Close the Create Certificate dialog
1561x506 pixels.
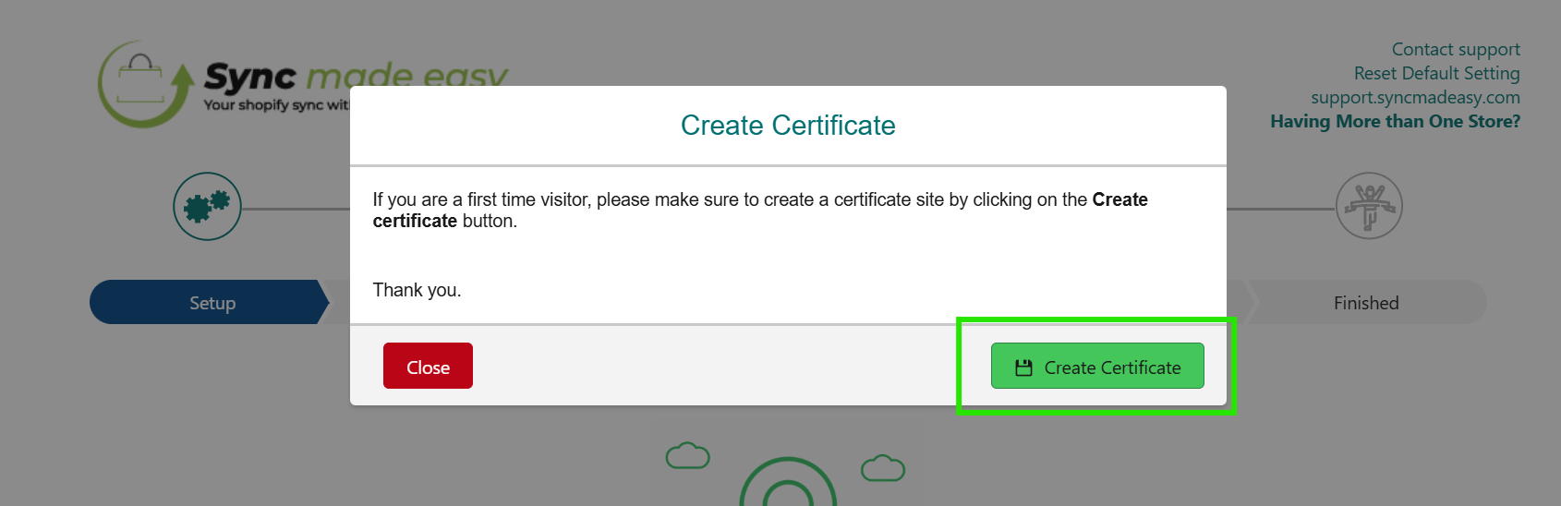(428, 366)
